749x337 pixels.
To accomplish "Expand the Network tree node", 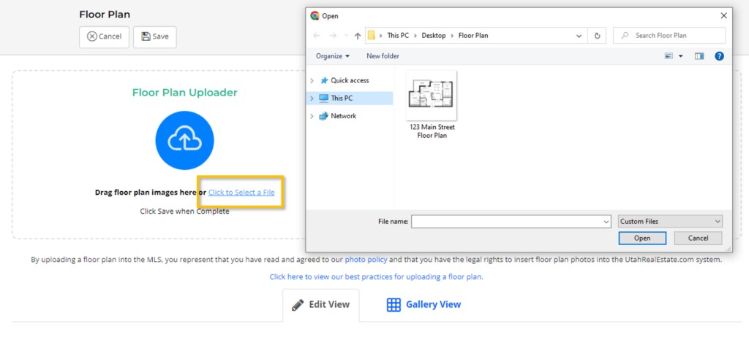I will point(312,116).
